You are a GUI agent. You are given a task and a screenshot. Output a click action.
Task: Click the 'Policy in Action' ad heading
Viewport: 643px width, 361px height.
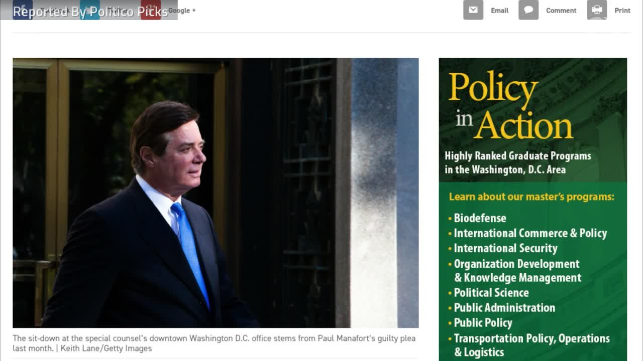click(x=510, y=106)
